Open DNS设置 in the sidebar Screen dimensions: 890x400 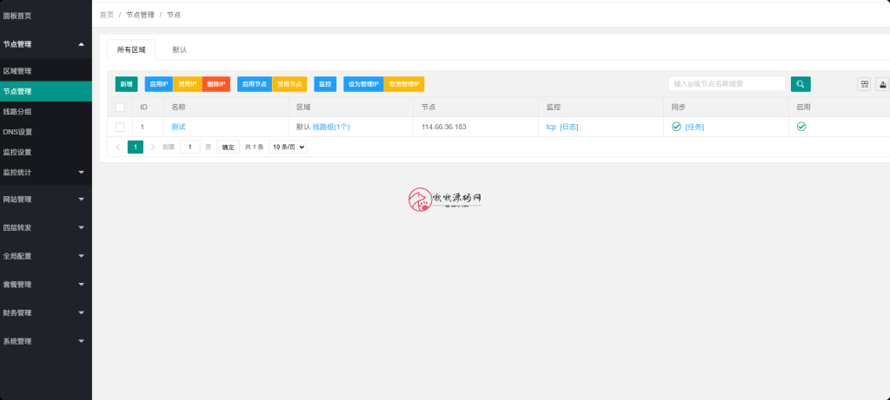(46, 132)
